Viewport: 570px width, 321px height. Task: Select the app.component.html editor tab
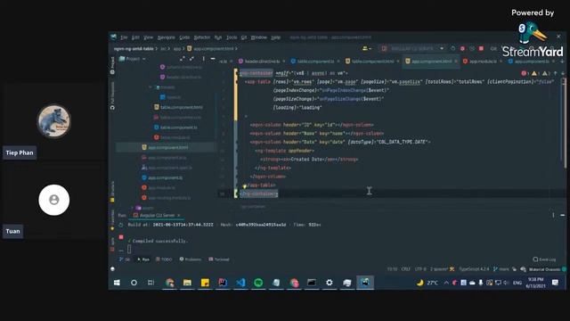tap(431, 62)
